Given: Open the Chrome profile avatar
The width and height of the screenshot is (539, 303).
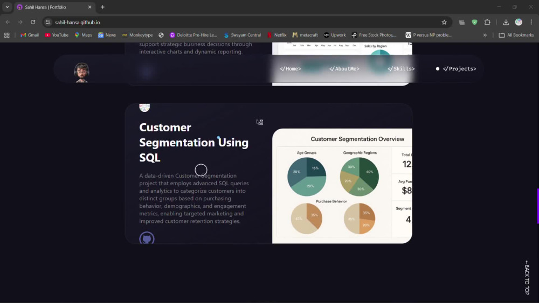Looking at the screenshot, I should 519,22.
